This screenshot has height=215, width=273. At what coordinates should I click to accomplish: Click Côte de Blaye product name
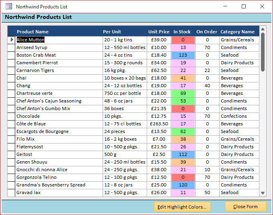point(59,124)
